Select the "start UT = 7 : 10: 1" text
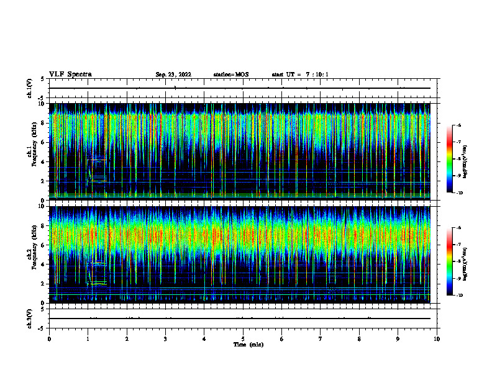 pos(300,75)
